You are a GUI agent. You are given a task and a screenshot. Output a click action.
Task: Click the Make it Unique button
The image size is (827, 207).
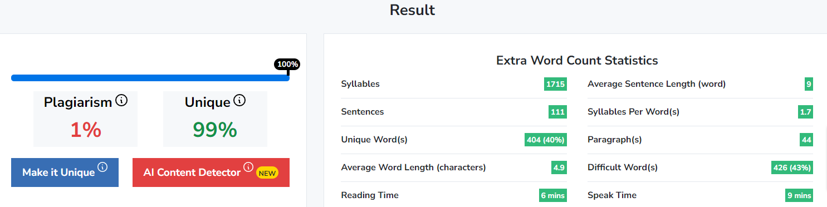65,172
